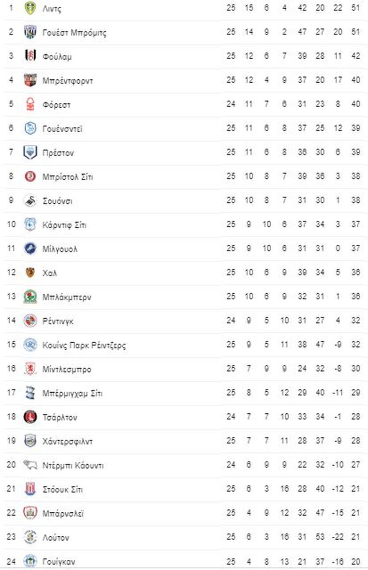The width and height of the screenshot is (368, 570).
Task: Open the Γουέστ Μπρόμιτς team link
Action: (74, 33)
